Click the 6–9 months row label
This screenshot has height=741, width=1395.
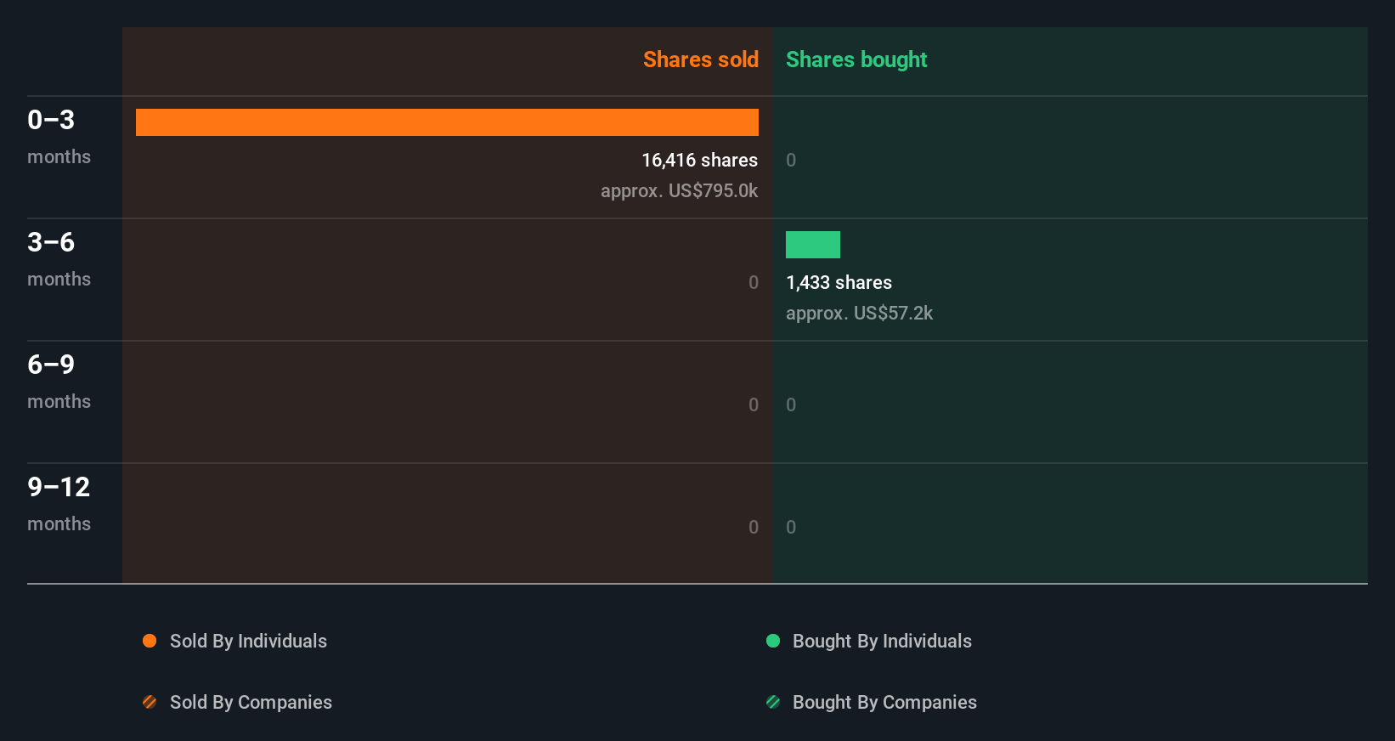59,382
